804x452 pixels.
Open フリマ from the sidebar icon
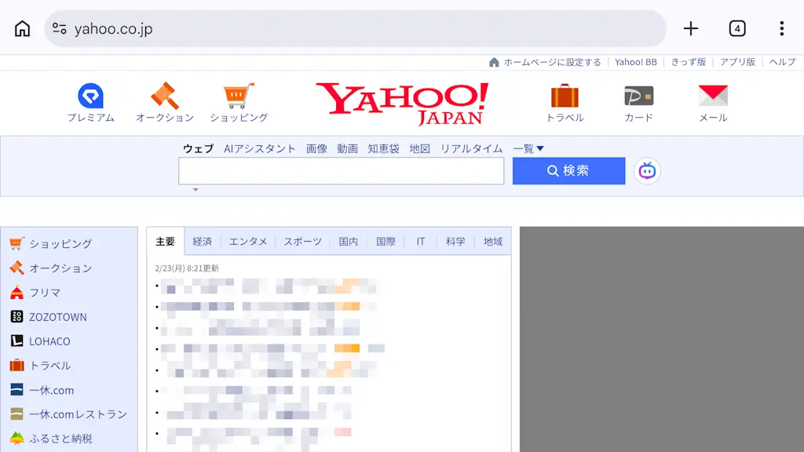[16, 292]
